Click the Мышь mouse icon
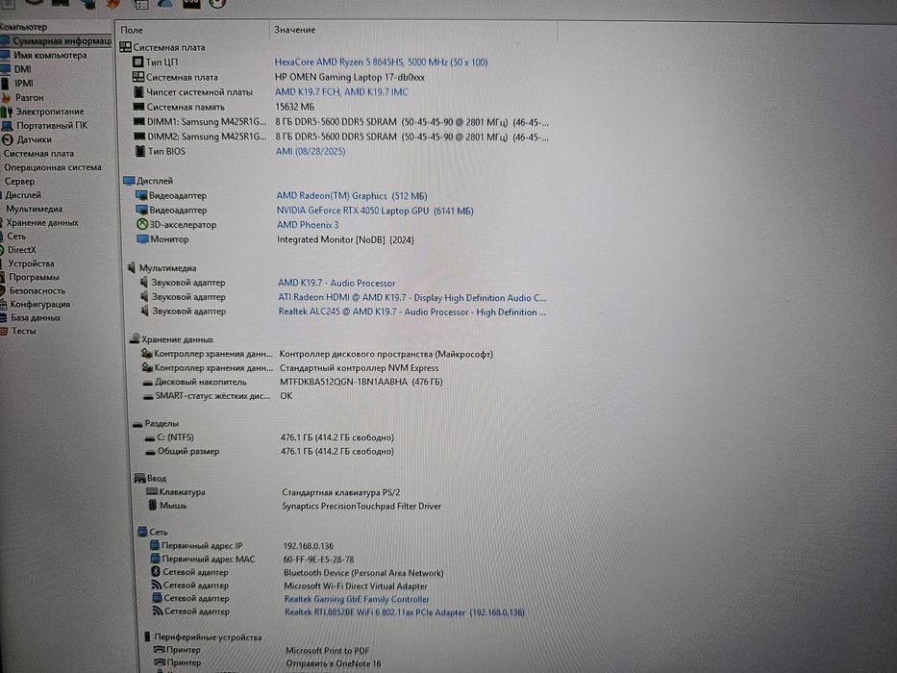The image size is (897, 673). click(x=153, y=506)
